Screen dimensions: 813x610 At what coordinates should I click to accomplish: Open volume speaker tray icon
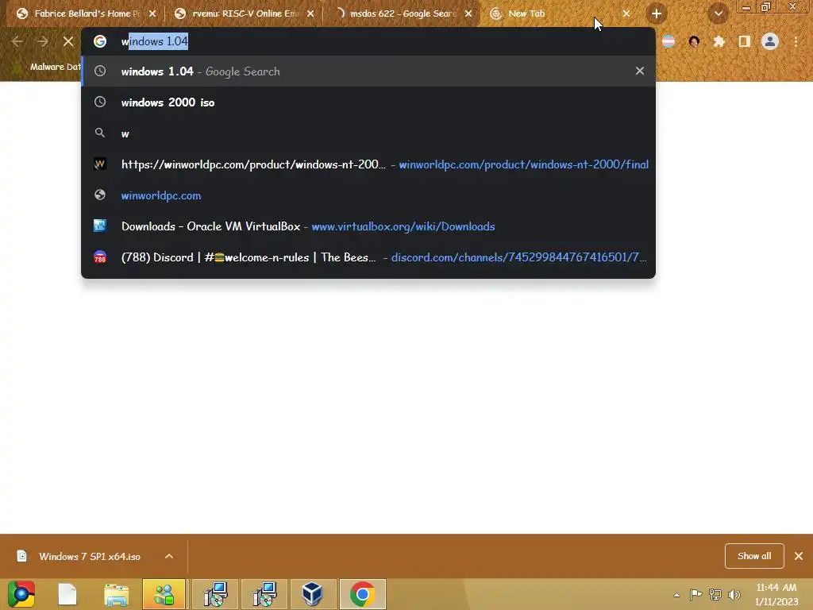(x=734, y=594)
